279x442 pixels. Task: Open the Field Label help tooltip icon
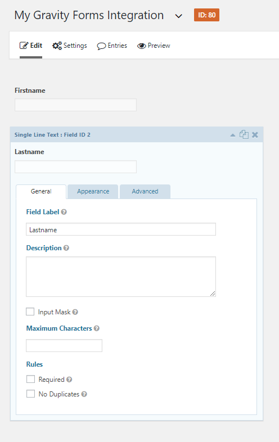click(64, 212)
